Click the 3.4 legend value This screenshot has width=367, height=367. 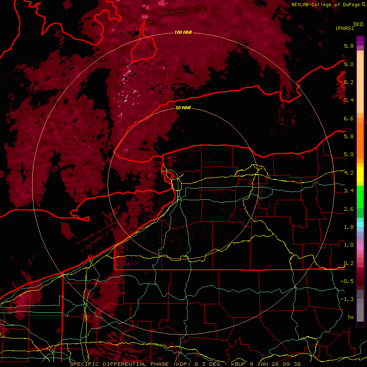(x=349, y=191)
